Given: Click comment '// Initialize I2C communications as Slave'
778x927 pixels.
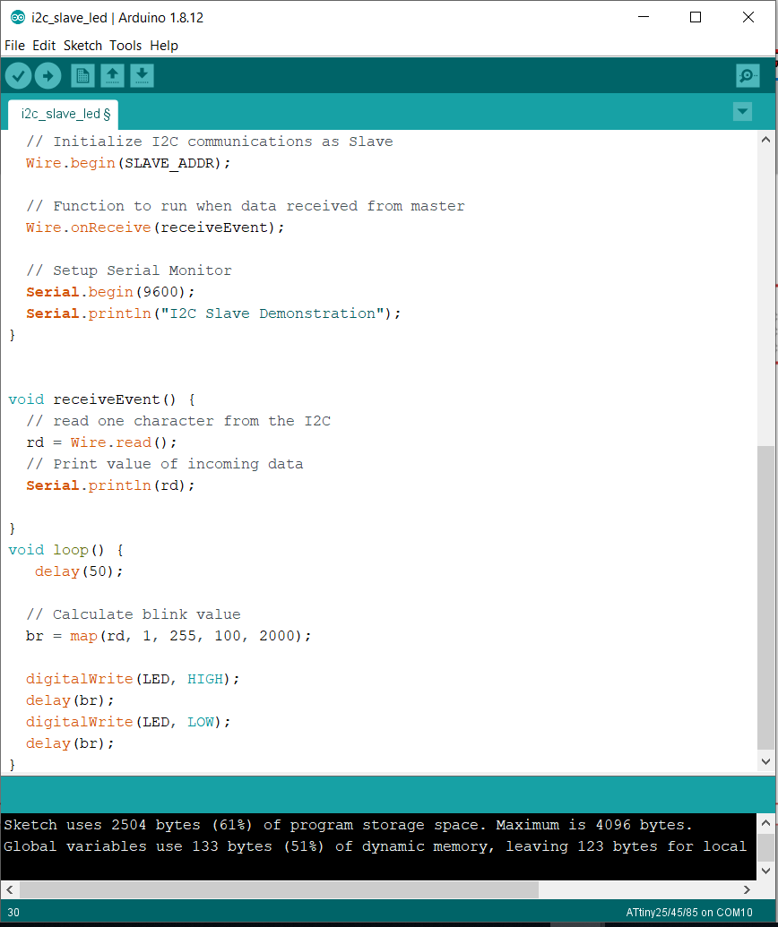Looking at the screenshot, I should 210,142.
